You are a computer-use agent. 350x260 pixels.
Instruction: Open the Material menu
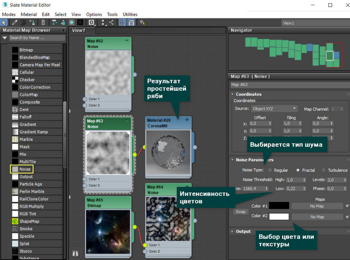[x=28, y=15]
